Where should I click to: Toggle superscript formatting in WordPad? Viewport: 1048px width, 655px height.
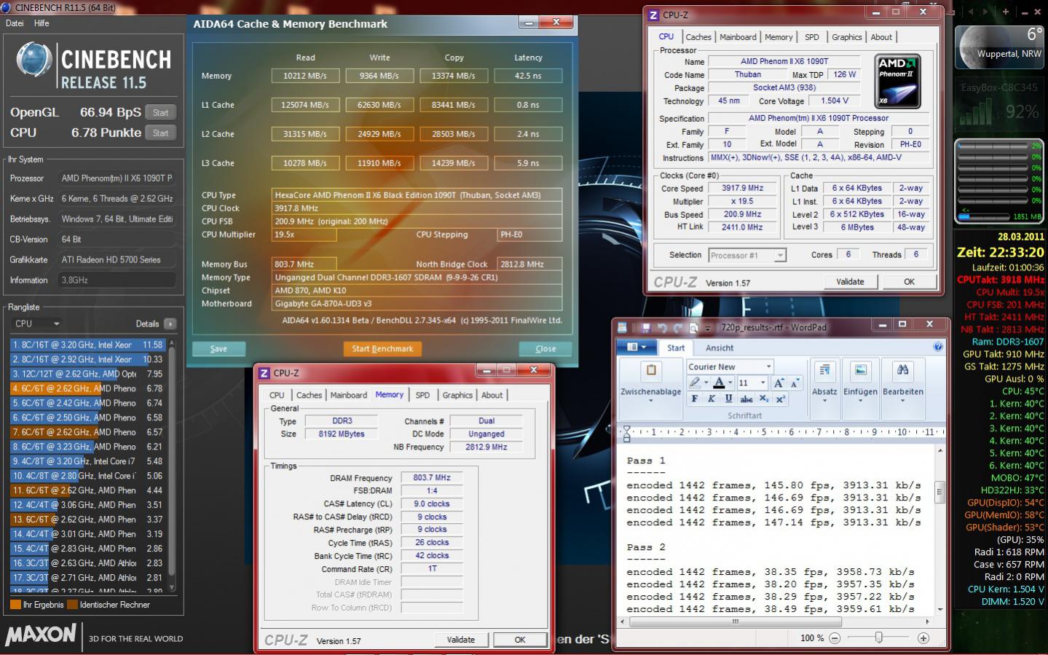(780, 399)
